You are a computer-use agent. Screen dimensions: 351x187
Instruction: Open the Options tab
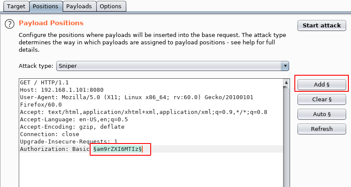pos(111,6)
